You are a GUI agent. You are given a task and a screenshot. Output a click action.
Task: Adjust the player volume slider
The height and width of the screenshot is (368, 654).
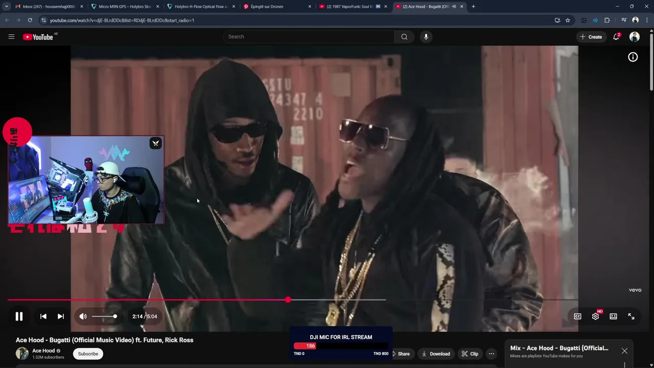point(105,316)
